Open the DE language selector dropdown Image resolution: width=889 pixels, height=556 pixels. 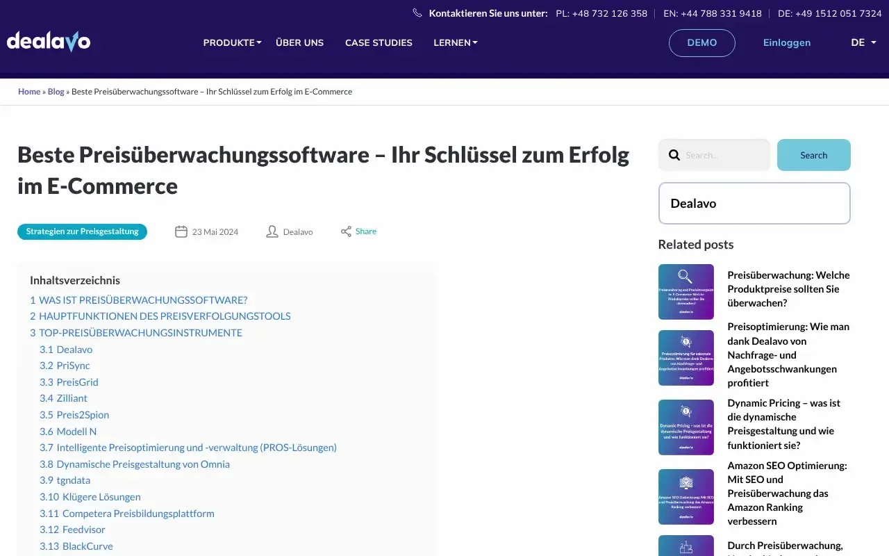coord(863,42)
